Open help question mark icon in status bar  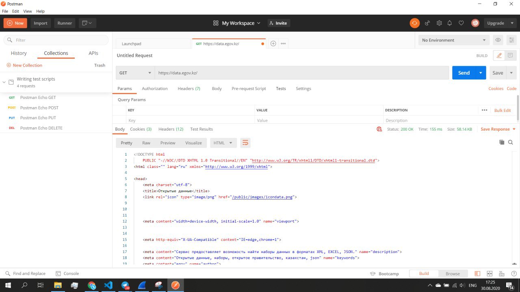pos(514,274)
